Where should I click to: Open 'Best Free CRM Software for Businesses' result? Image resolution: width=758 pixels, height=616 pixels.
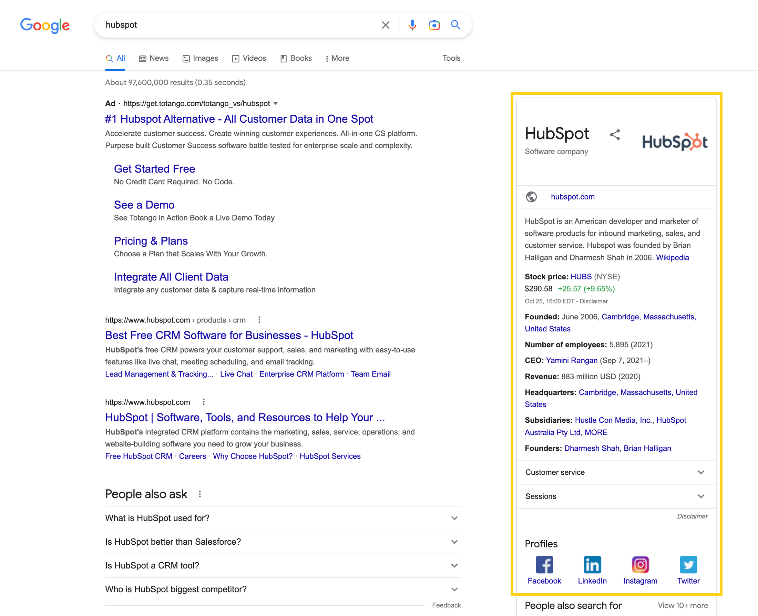[229, 335]
